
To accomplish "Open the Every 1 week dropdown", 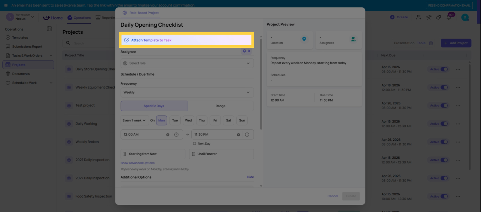I will 134,120.
